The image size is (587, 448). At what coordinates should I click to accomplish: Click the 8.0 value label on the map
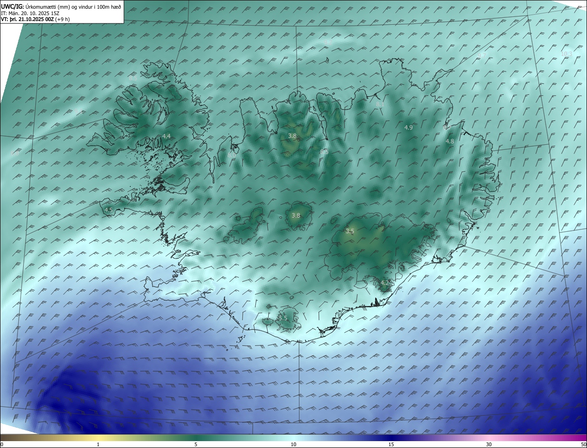tap(232, 155)
